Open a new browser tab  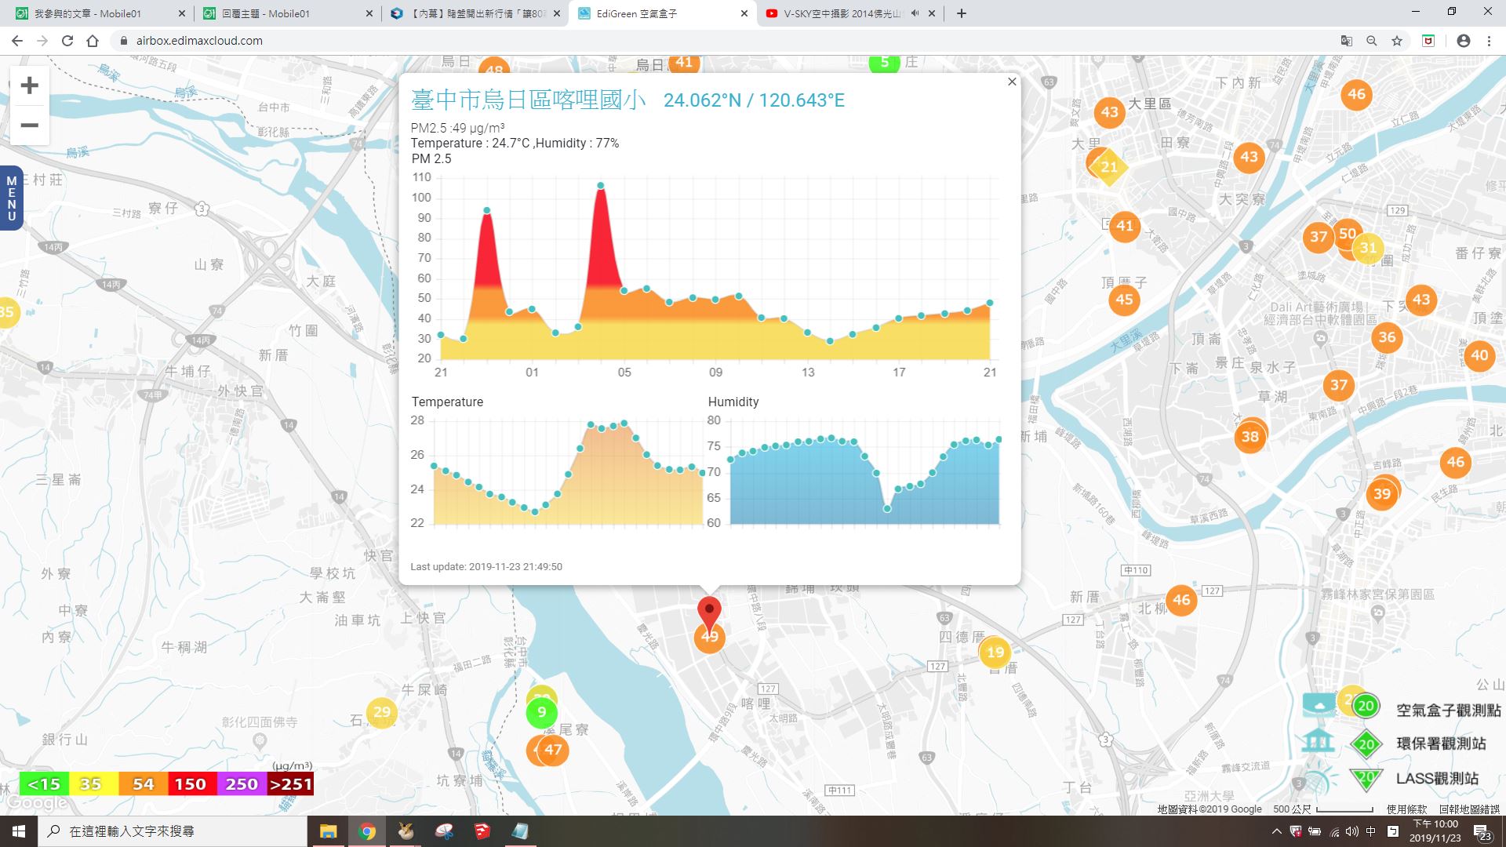tap(962, 13)
